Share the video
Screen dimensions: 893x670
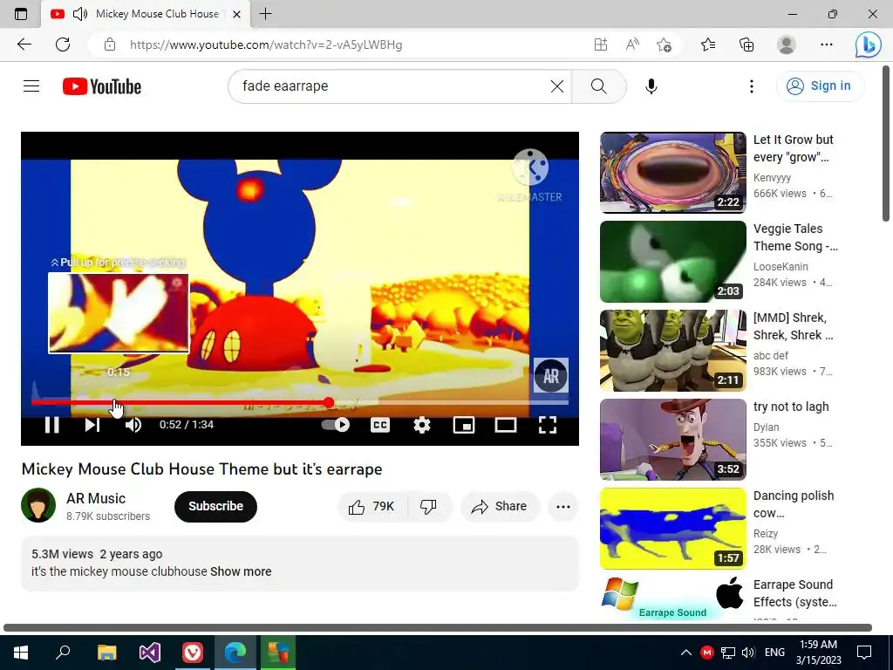point(500,507)
